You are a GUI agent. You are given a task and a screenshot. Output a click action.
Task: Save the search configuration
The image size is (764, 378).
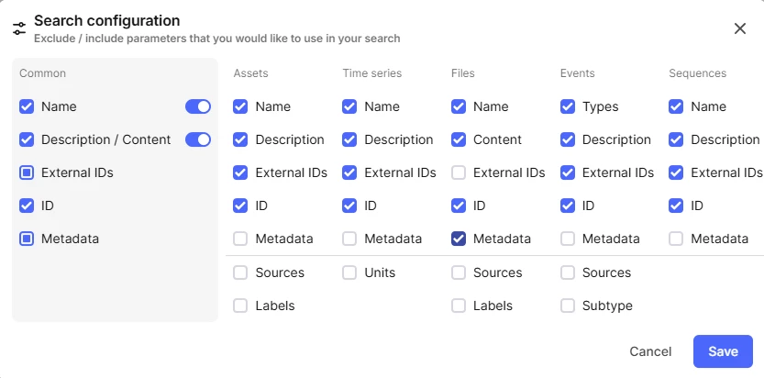723,351
